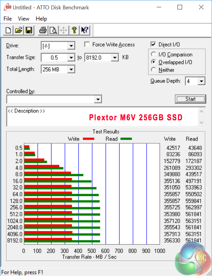Click the red Write legend swatch
Viewport: 212px width, 276px height.
[88, 139]
